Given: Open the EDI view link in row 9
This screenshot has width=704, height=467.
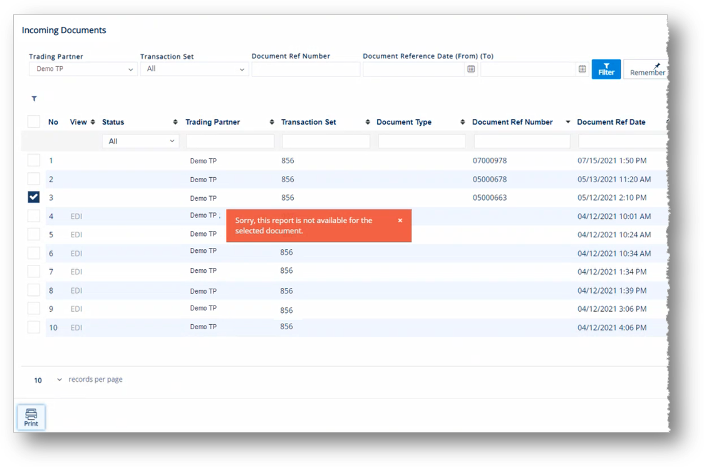Looking at the screenshot, I should click(76, 309).
